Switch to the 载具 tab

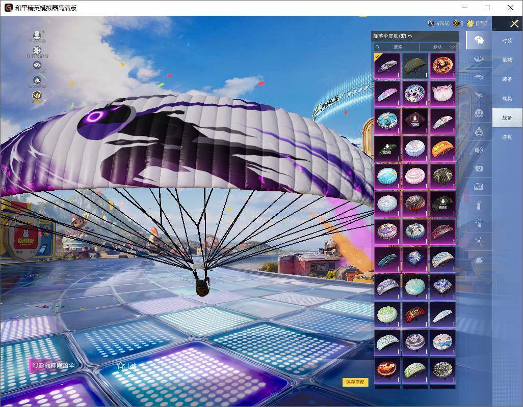(507, 99)
